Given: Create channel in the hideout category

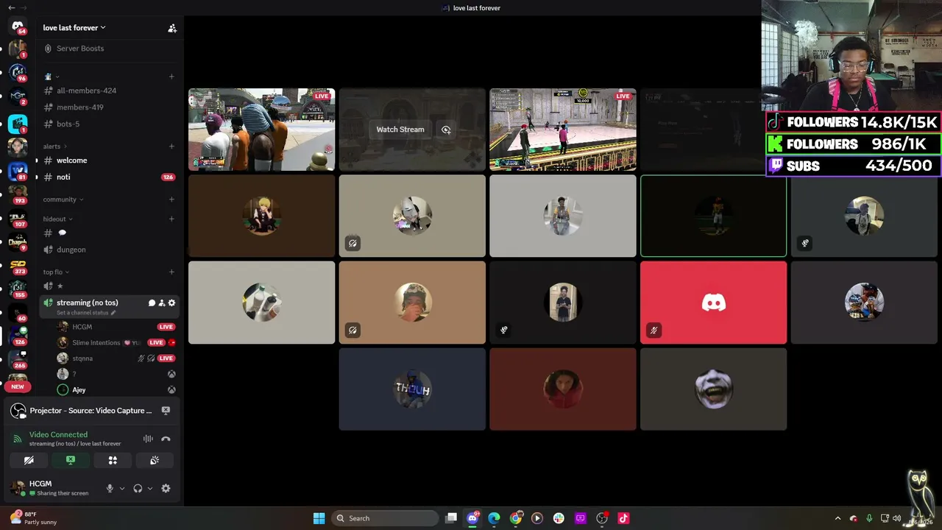Looking at the screenshot, I should pyautogui.click(x=171, y=219).
